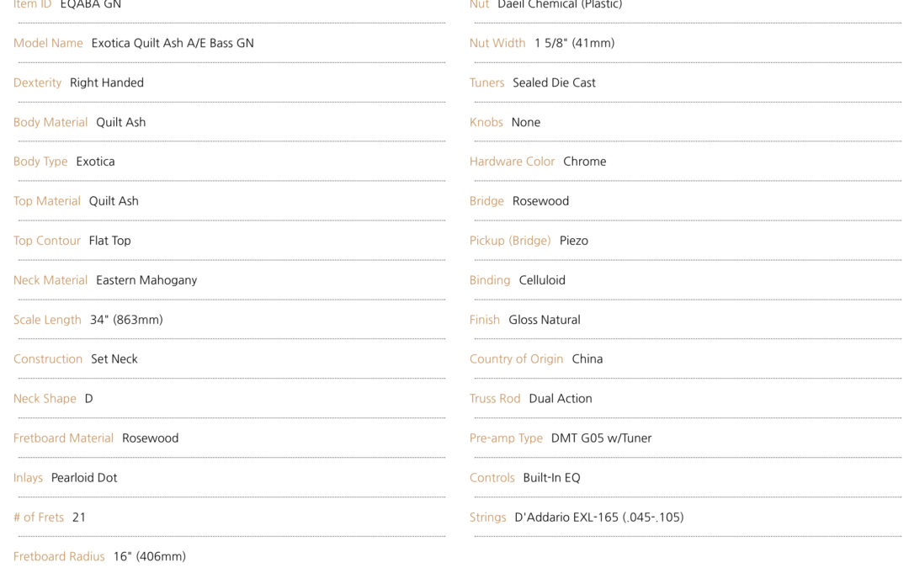
Task: Select the D'Addario EXL-165 strings value
Action: (x=599, y=517)
